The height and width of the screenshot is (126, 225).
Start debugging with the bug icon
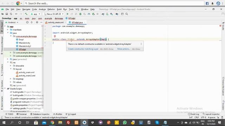click(81, 14)
